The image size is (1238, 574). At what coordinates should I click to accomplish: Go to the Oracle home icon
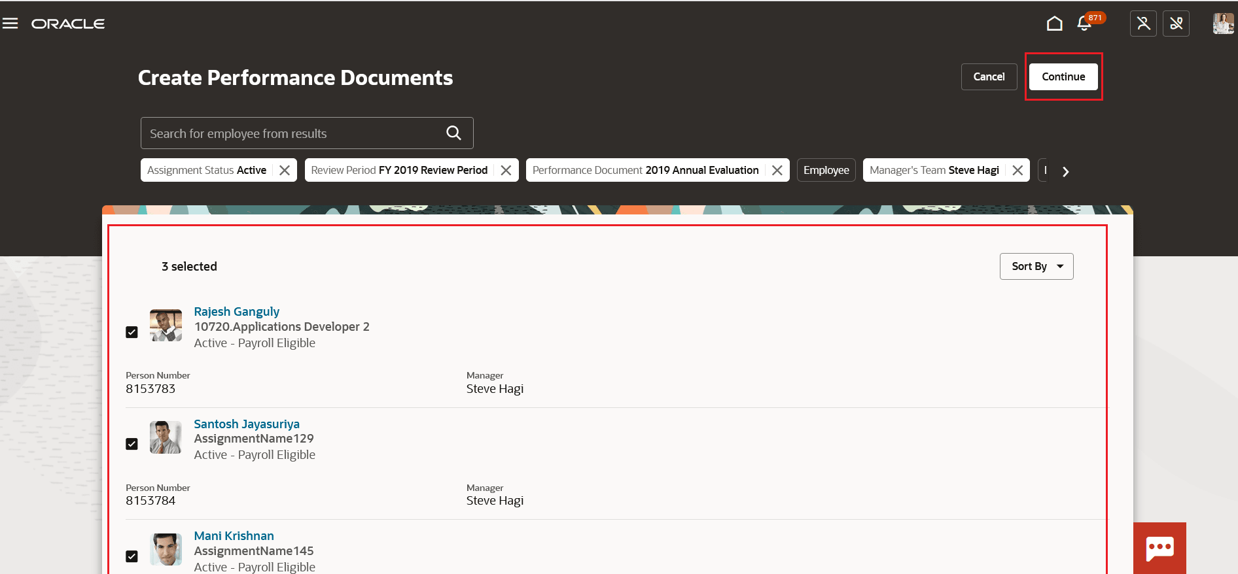pos(1054,24)
